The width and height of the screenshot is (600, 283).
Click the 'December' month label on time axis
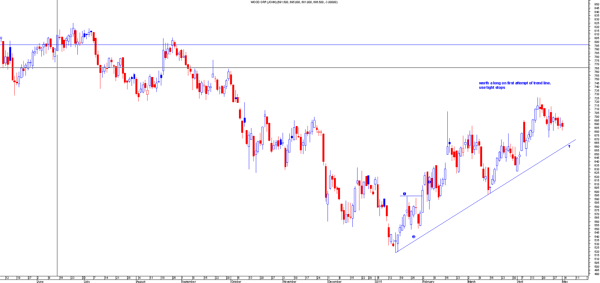click(335, 281)
